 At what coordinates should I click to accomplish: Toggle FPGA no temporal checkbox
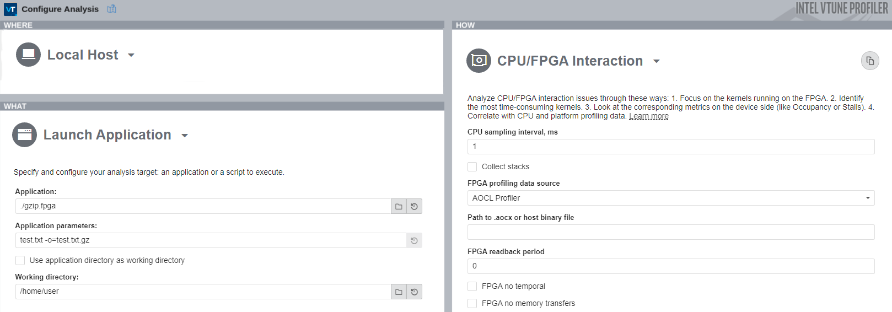coord(472,286)
